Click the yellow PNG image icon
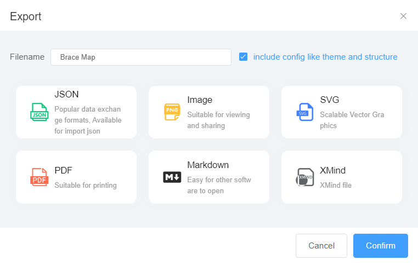Screen dimensions: 418x266 (x=172, y=112)
